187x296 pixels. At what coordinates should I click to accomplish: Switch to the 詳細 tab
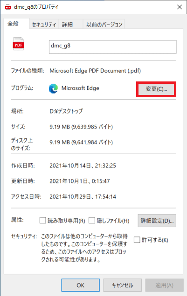coord(71,25)
